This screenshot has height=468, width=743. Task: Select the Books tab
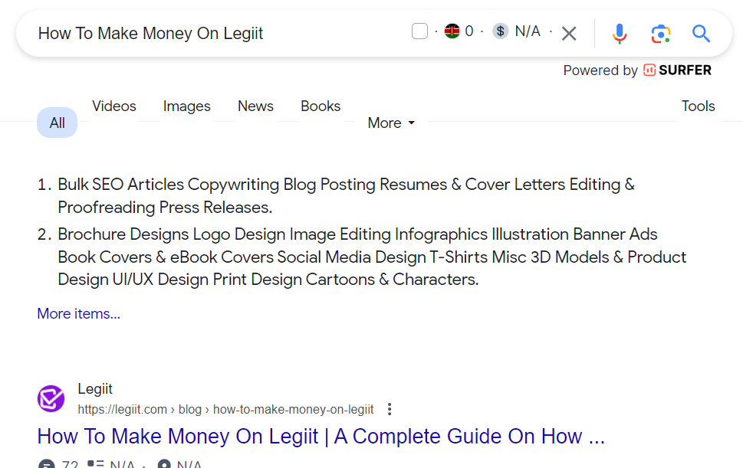pyautogui.click(x=321, y=106)
